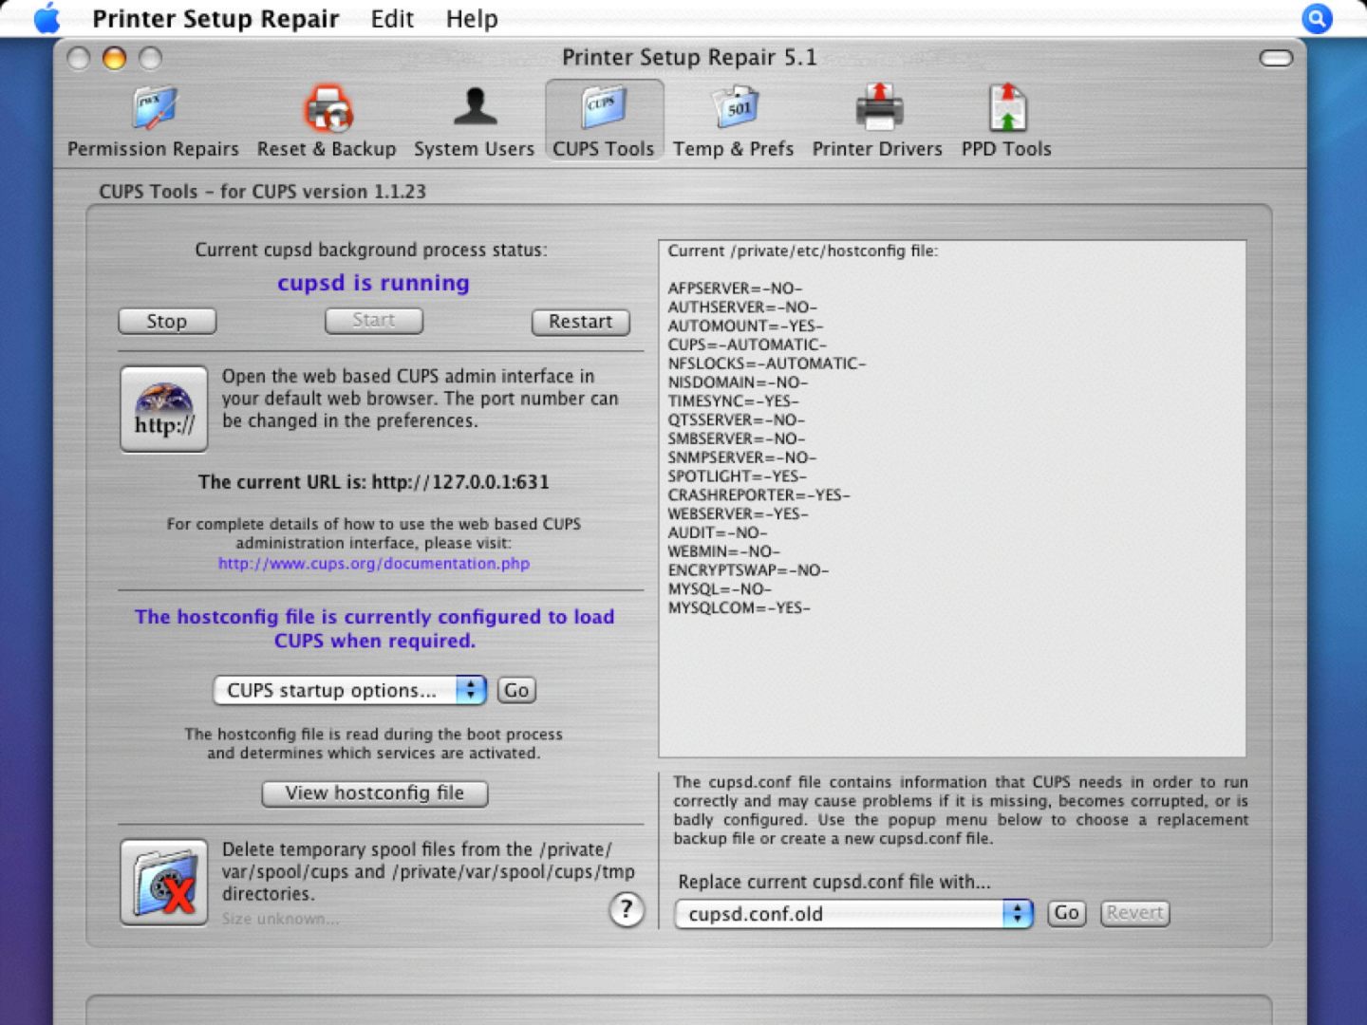This screenshot has width=1367, height=1025.
Task: Click the 'Size unknown...' label
Action: (x=280, y=919)
